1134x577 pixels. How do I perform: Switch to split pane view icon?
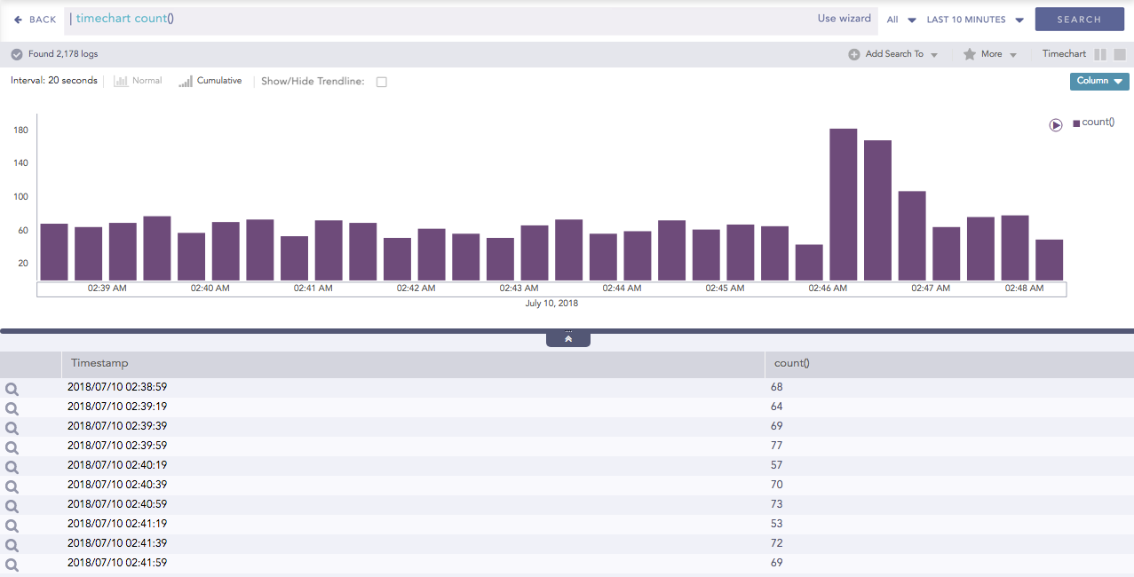click(1100, 54)
